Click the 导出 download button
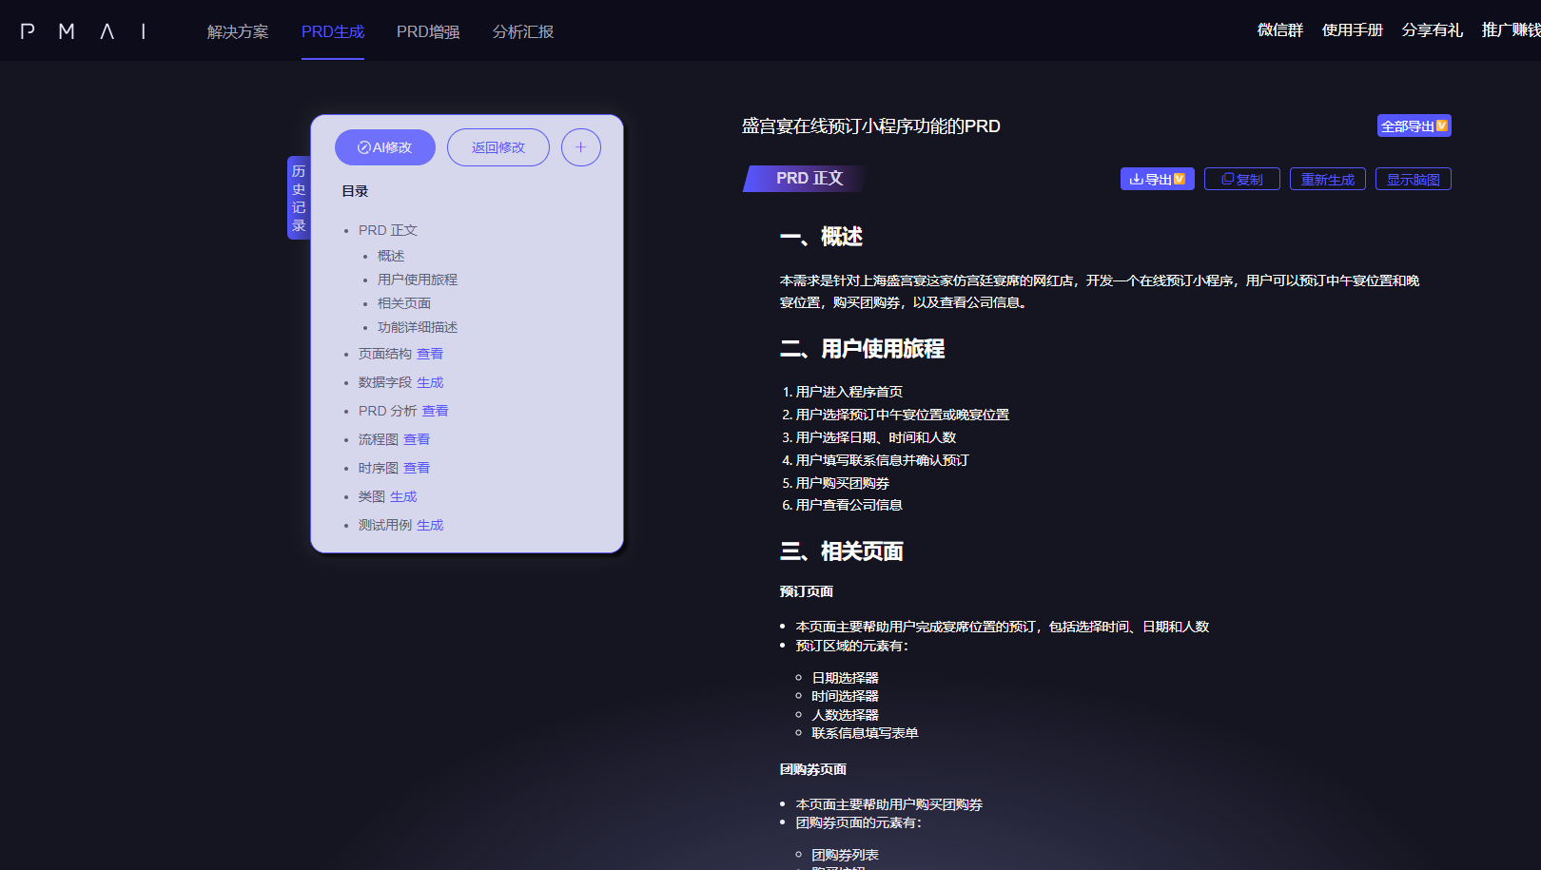1541x870 pixels. [1157, 179]
